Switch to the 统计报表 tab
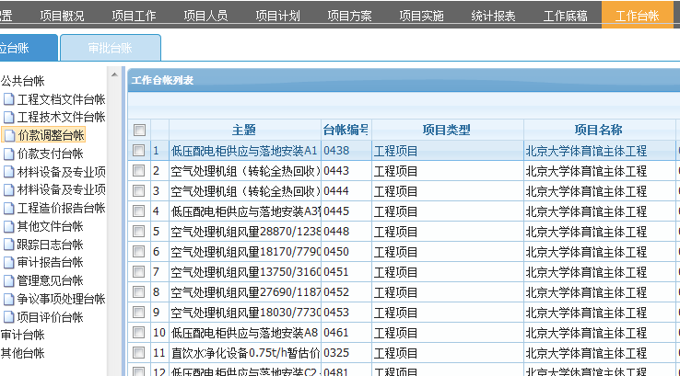The width and height of the screenshot is (680, 376). click(493, 16)
